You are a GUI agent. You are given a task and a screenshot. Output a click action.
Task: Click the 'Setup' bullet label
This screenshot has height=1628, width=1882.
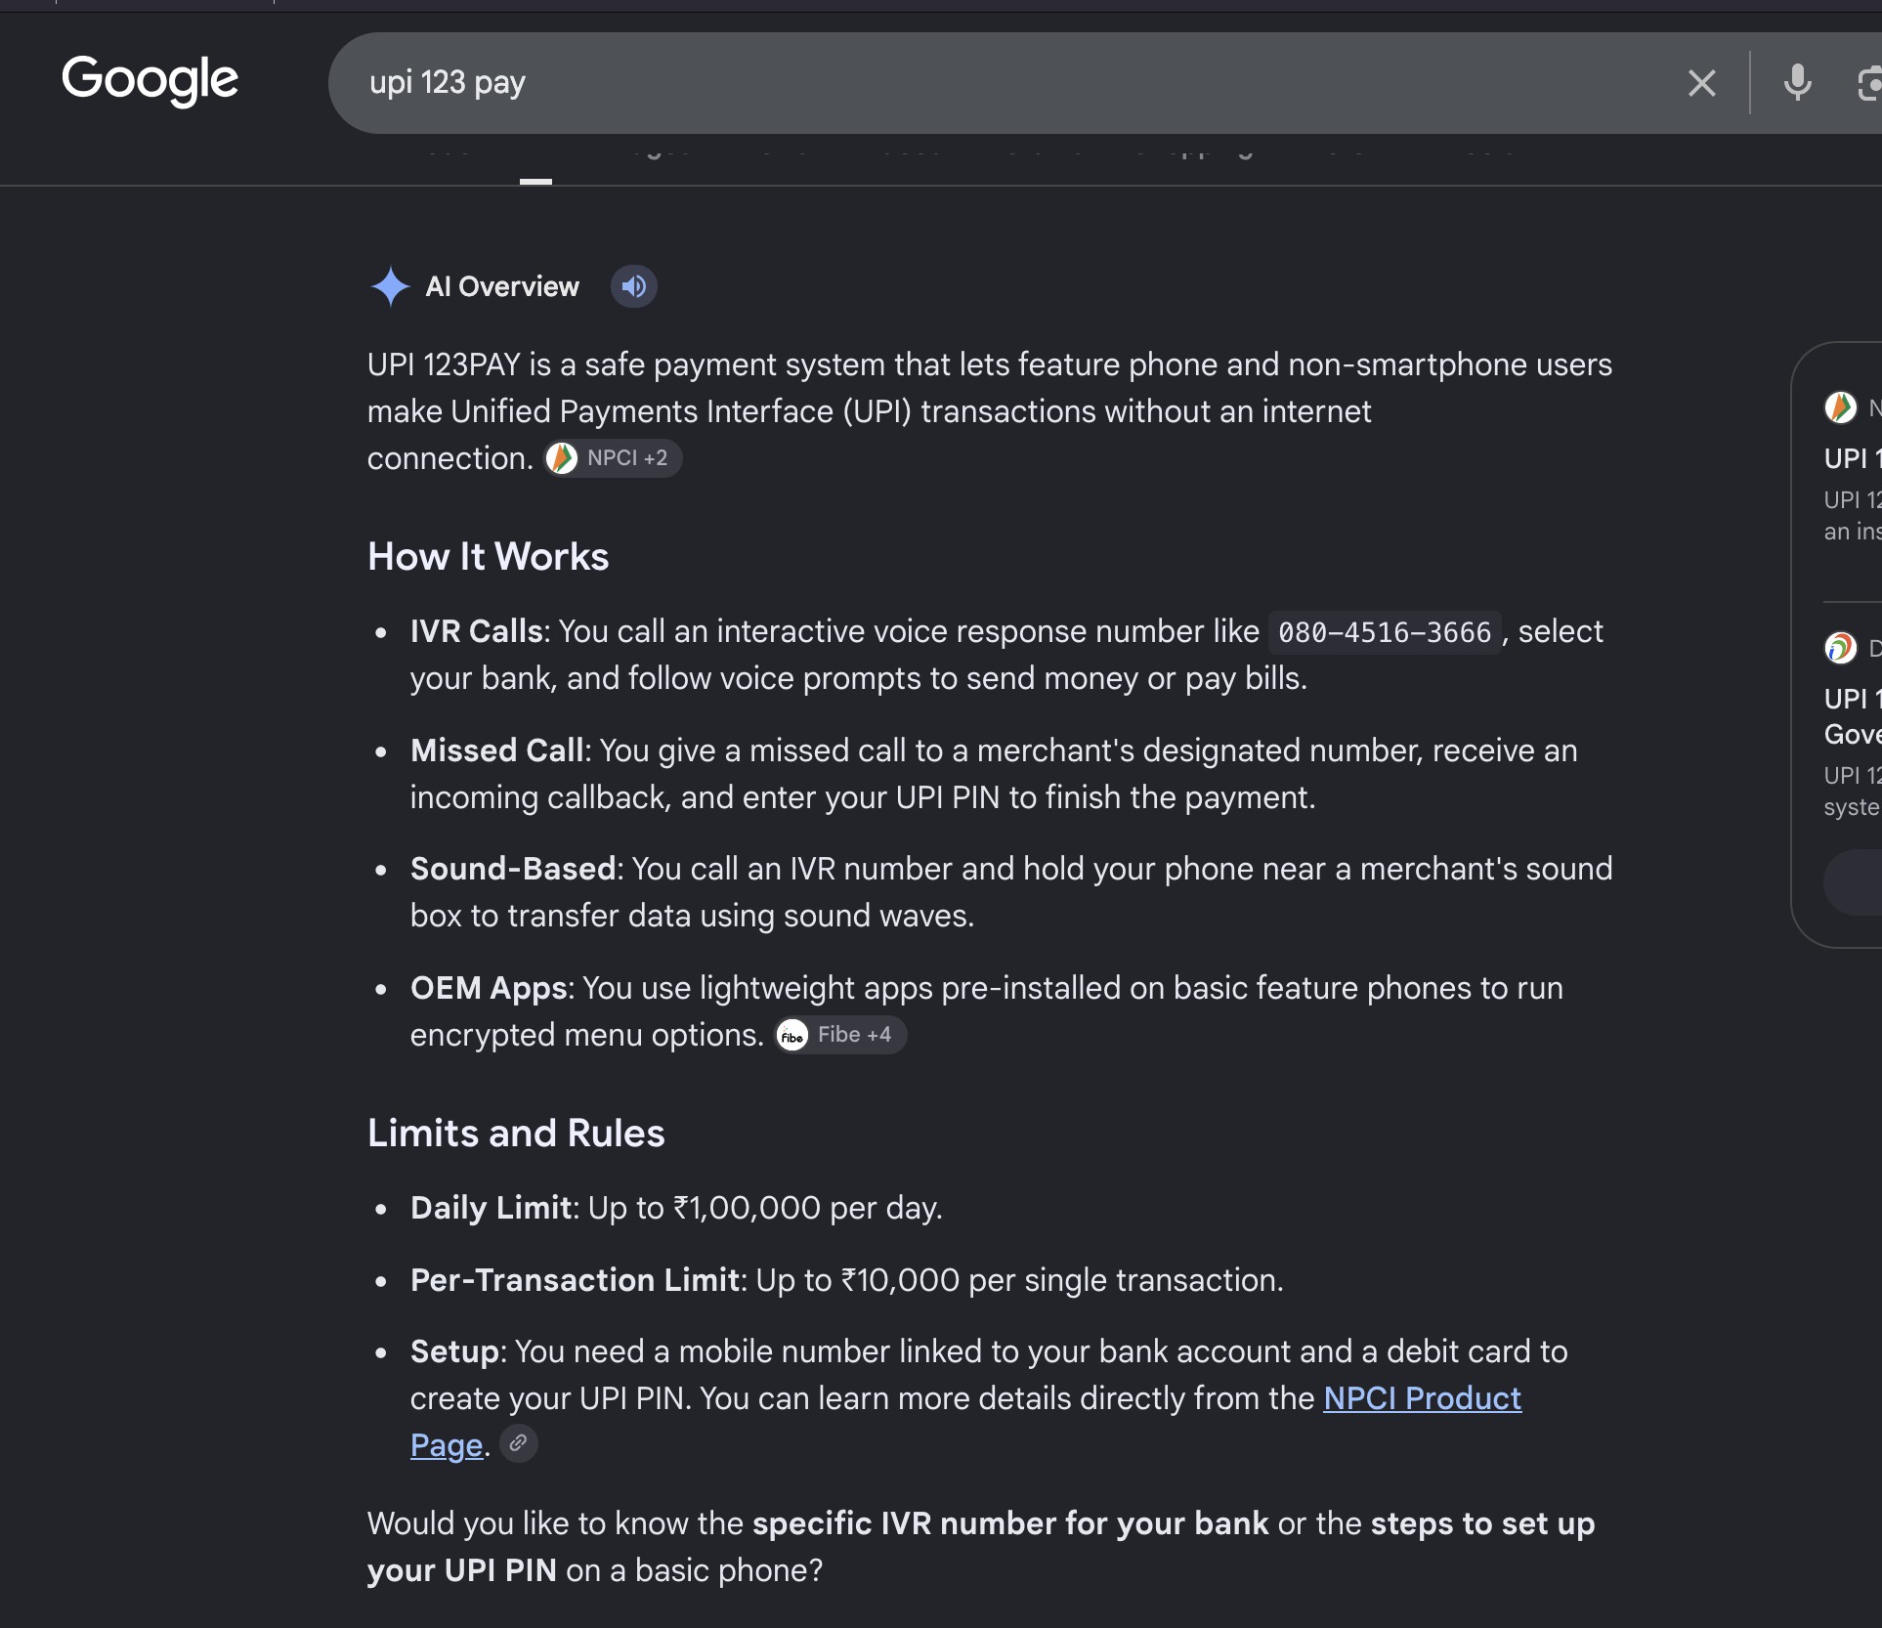455,1351
